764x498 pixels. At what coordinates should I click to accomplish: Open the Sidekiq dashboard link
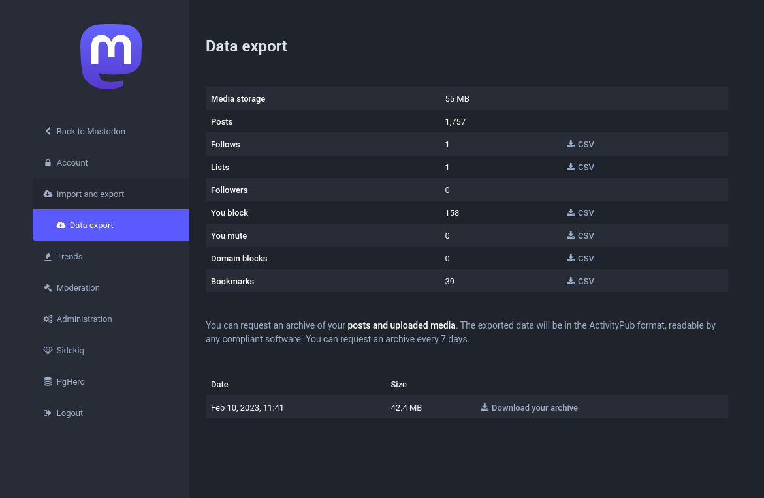coord(110,350)
